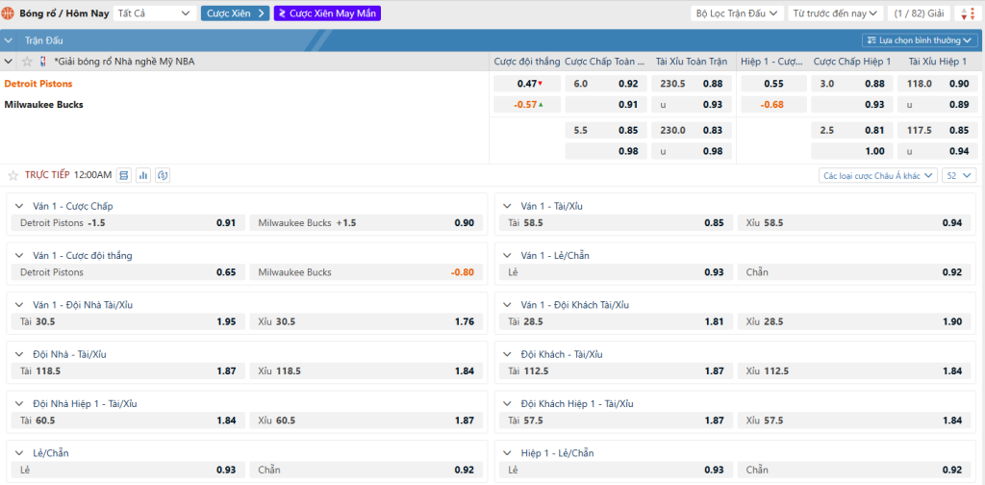Collapse the Trận Đấu header section
The height and width of the screenshot is (485, 985).
pyautogui.click(x=9, y=40)
